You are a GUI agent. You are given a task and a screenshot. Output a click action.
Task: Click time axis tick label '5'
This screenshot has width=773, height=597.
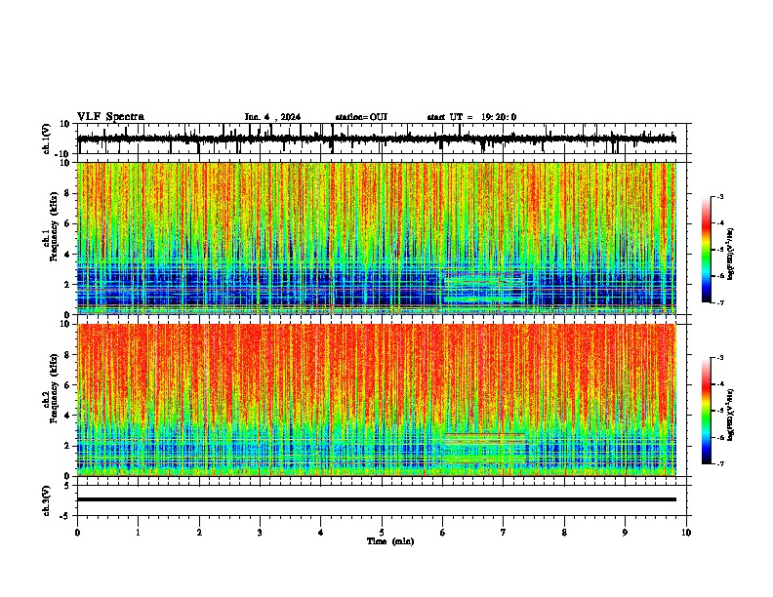(382, 533)
